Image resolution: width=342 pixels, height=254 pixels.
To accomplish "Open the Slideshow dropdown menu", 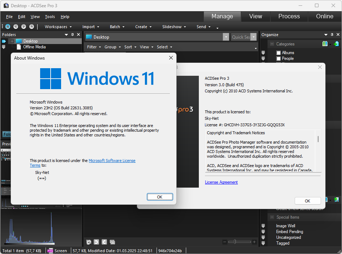I will coord(174,27).
